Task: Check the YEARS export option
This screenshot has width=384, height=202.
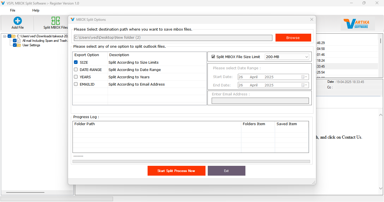Action: click(x=76, y=77)
